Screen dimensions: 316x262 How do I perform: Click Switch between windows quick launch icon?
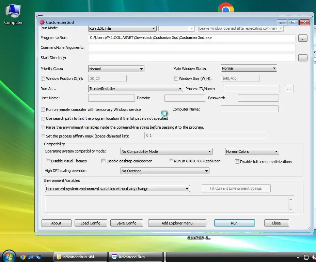tap(38, 257)
